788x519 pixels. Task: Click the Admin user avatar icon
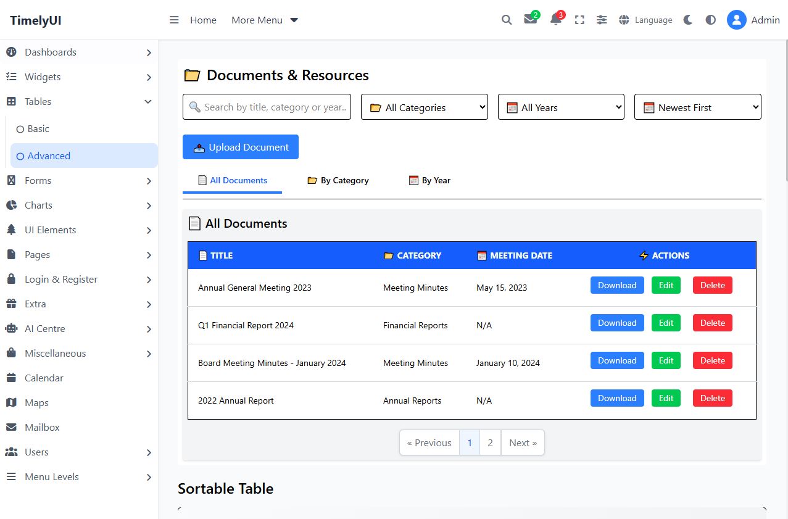point(736,20)
